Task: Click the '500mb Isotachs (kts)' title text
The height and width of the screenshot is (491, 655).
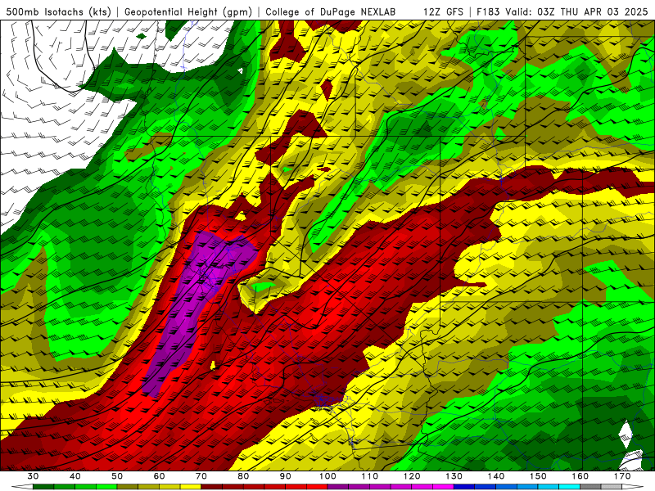Action: pyautogui.click(x=58, y=11)
